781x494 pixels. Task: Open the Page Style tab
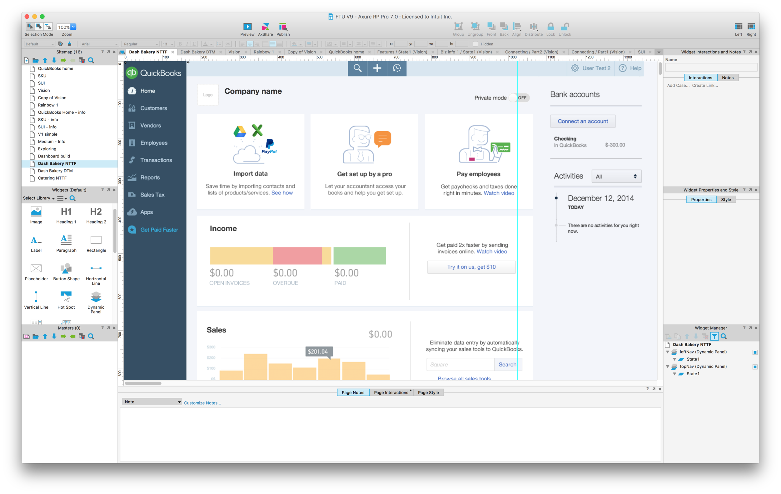point(428,392)
